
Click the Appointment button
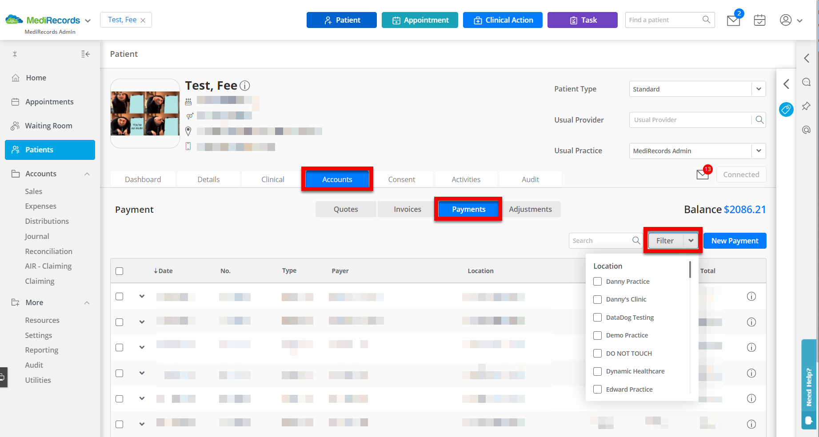click(x=420, y=20)
